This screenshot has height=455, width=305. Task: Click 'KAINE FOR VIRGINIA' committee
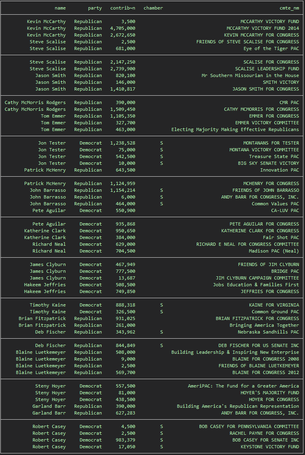pyautogui.click(x=274, y=305)
